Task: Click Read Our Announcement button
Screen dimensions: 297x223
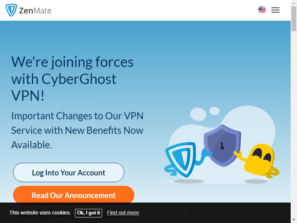Action: (74, 195)
